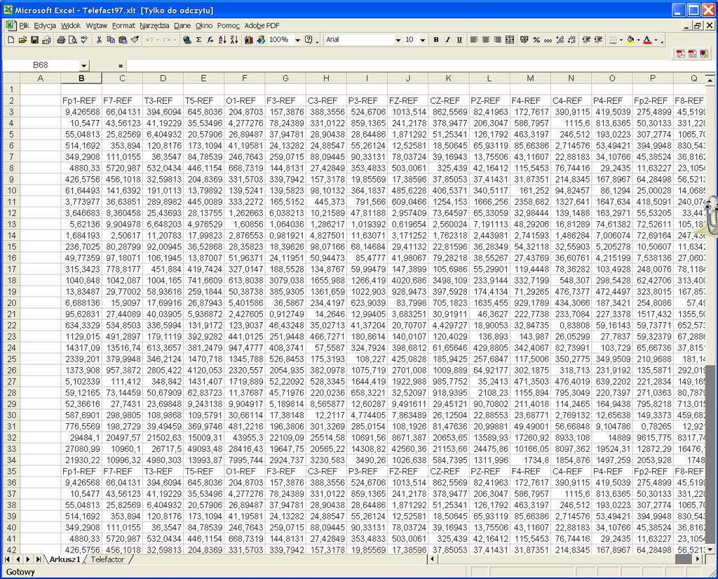Viewport: 718px width, 579px height.
Task: Apply Currency style format
Action: (524, 40)
